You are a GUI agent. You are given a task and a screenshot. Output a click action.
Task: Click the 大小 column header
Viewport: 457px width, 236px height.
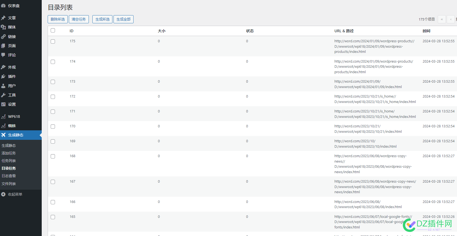[162, 31]
